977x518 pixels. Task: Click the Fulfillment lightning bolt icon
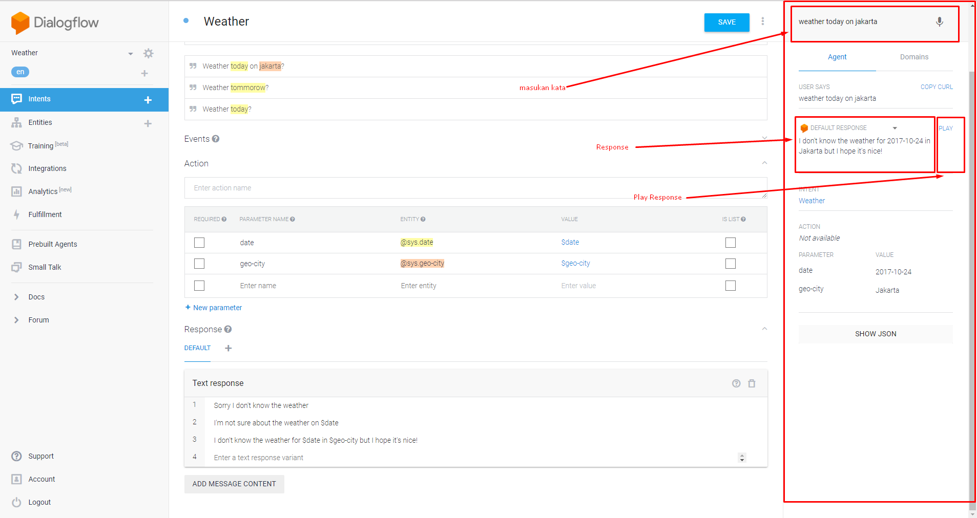pyautogui.click(x=17, y=214)
